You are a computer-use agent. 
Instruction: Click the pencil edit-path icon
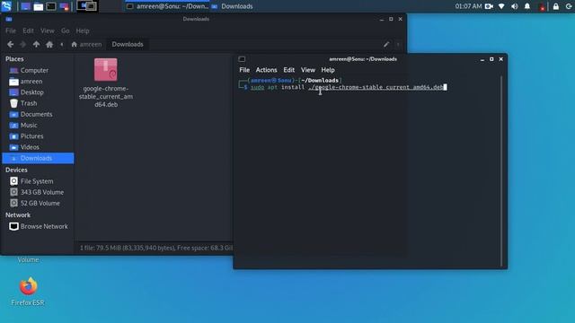386,44
